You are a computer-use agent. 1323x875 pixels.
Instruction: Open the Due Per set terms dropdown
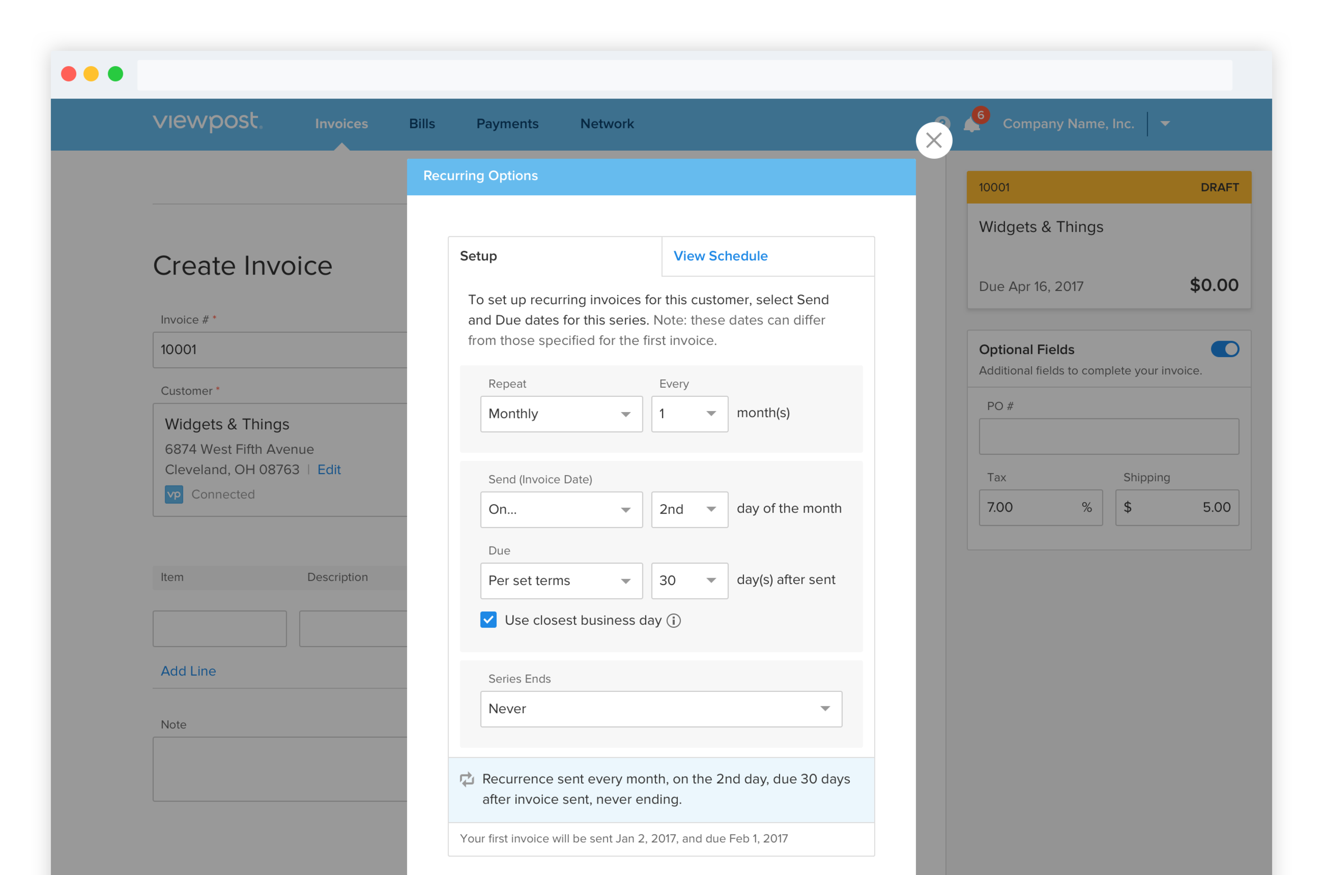561,580
